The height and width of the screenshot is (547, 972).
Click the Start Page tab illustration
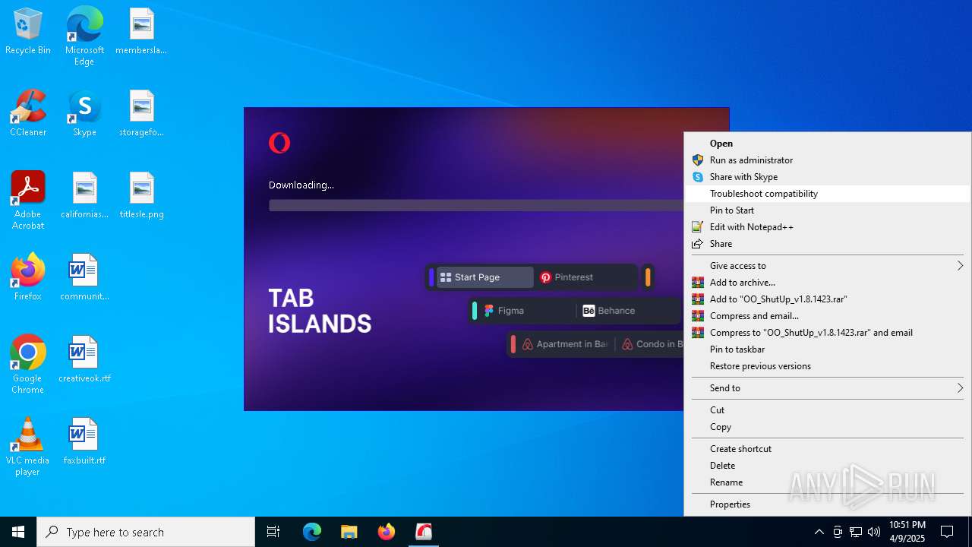click(x=484, y=277)
